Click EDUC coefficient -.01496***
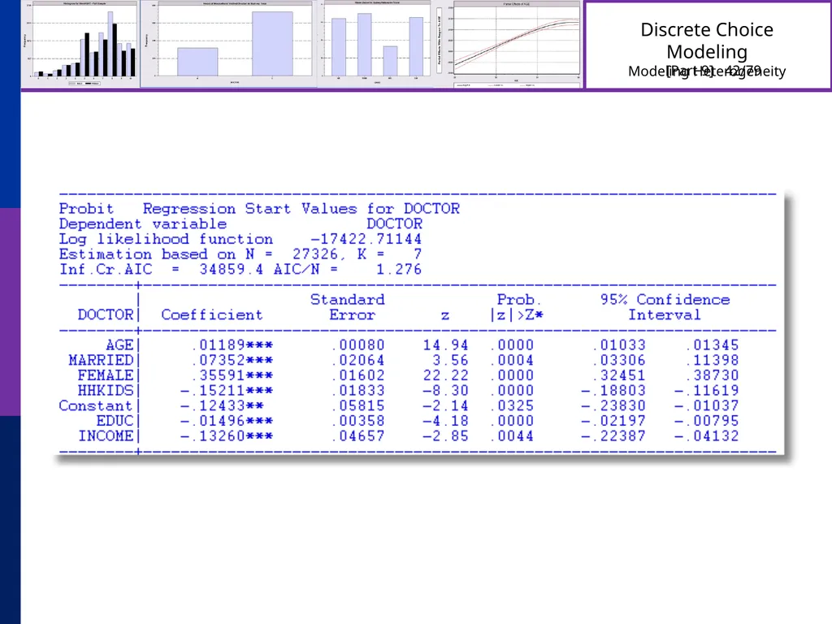Viewport: 832px width, 624px height. point(227,421)
